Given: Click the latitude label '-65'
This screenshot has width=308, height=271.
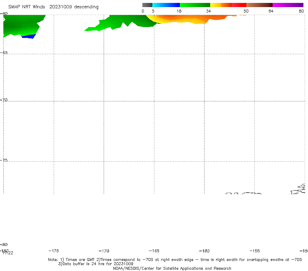Looking at the screenshot, I should [4, 53].
